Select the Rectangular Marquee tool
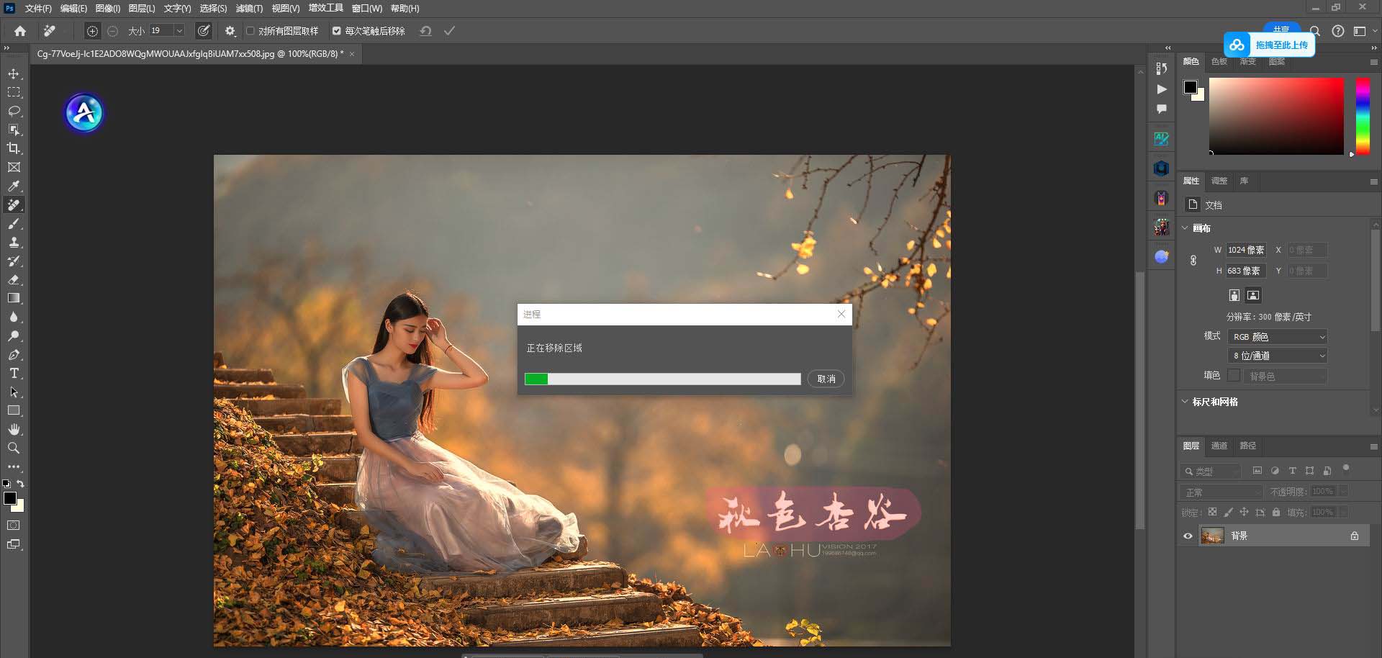Screen dimensions: 1382x658 click(14, 92)
